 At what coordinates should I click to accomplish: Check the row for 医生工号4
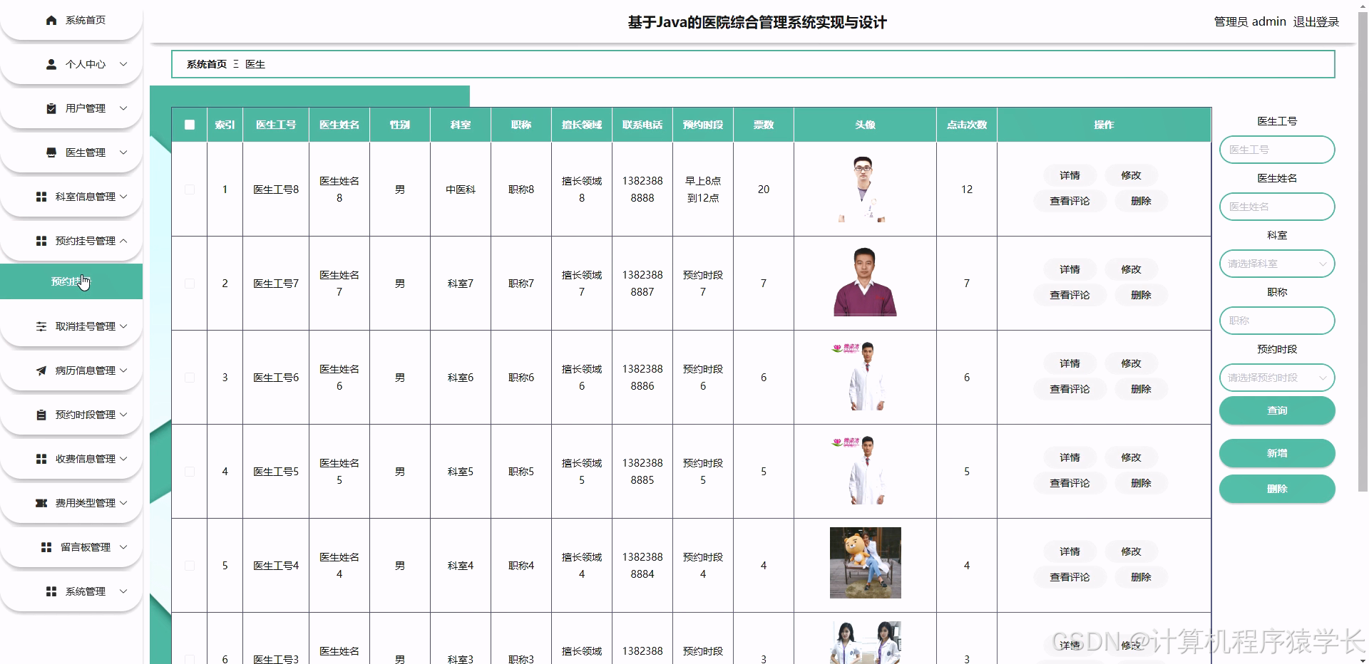pyautogui.click(x=190, y=566)
